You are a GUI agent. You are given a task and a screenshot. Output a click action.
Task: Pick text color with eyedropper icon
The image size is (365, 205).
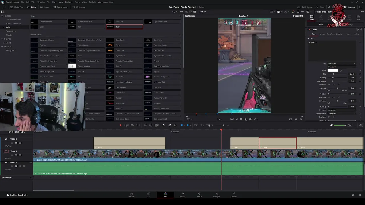341,71
